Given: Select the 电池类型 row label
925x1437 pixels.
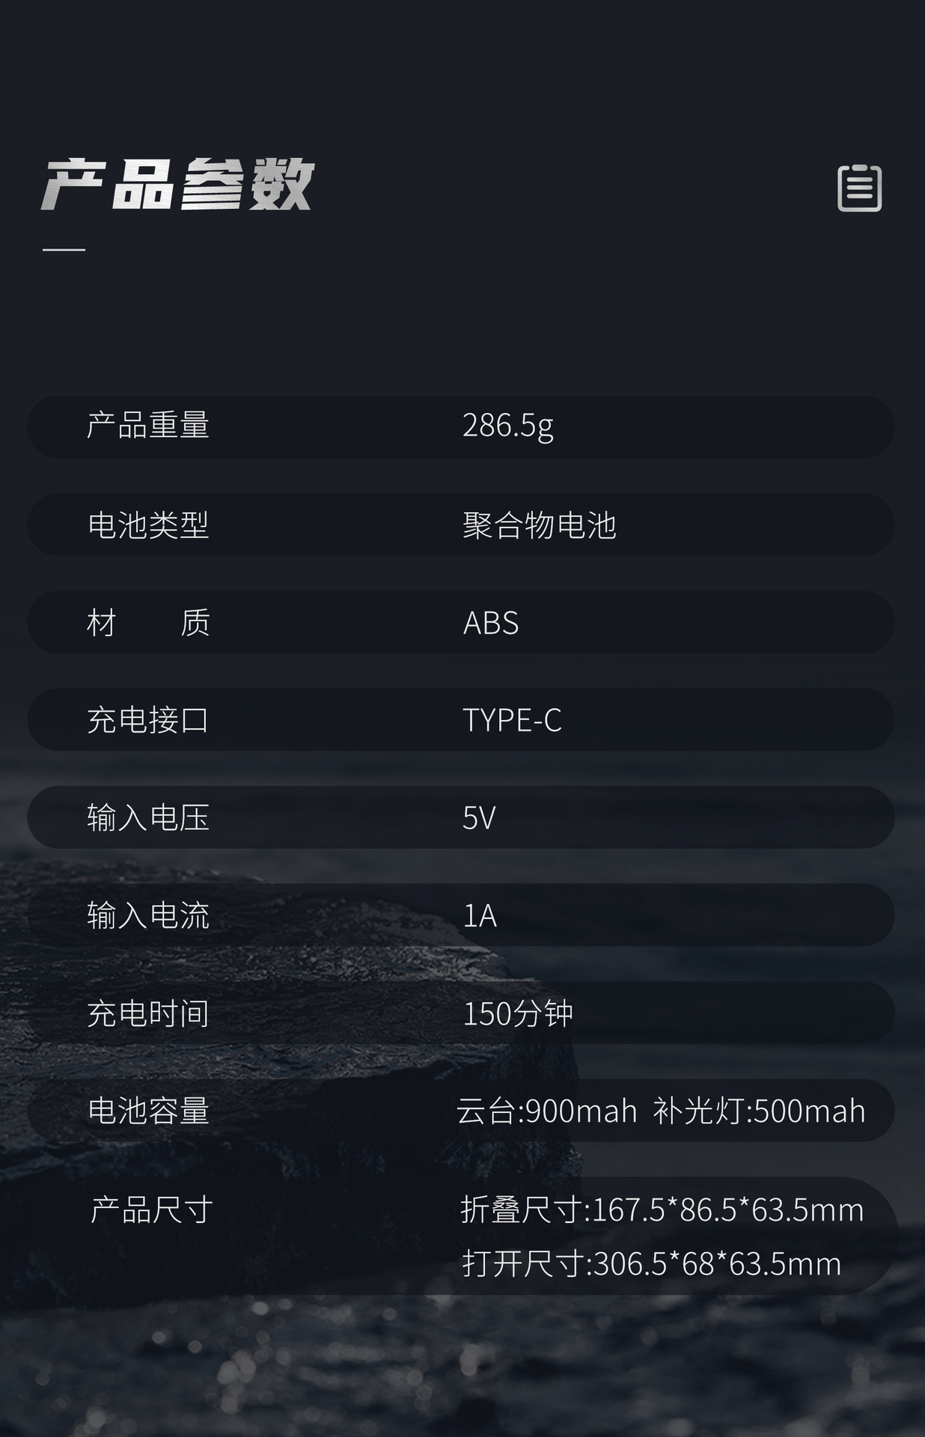Looking at the screenshot, I should click(148, 525).
